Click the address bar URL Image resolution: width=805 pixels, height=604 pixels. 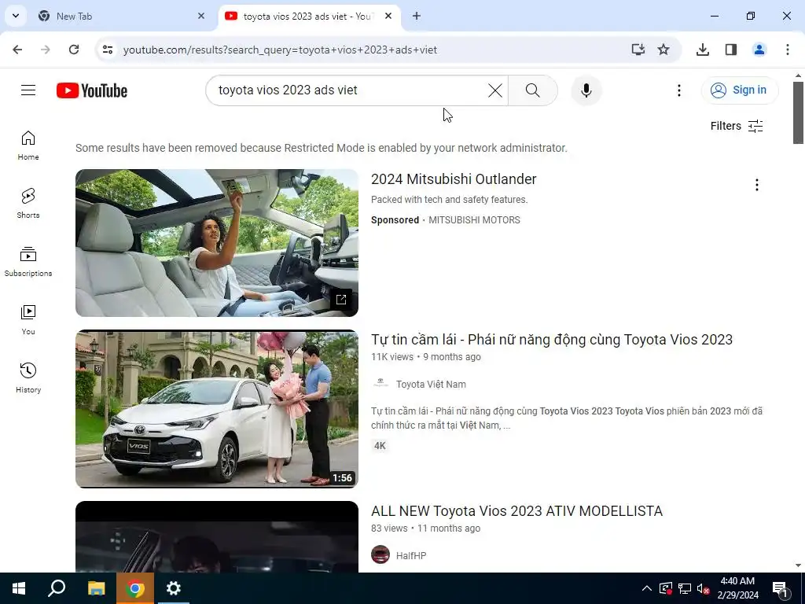(x=281, y=50)
